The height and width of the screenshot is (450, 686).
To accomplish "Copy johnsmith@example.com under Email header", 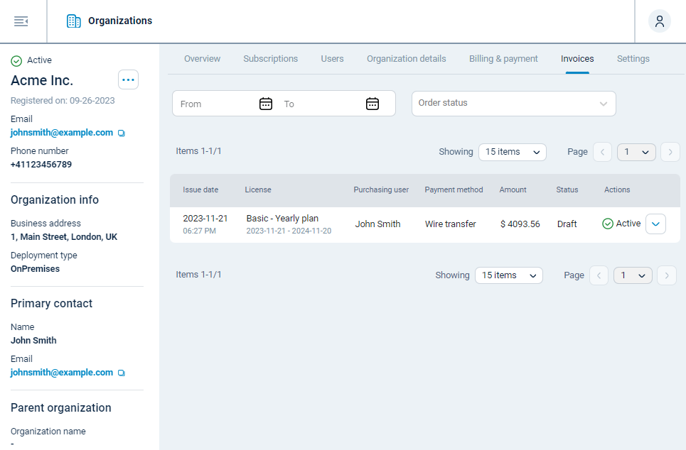I will 121,132.
